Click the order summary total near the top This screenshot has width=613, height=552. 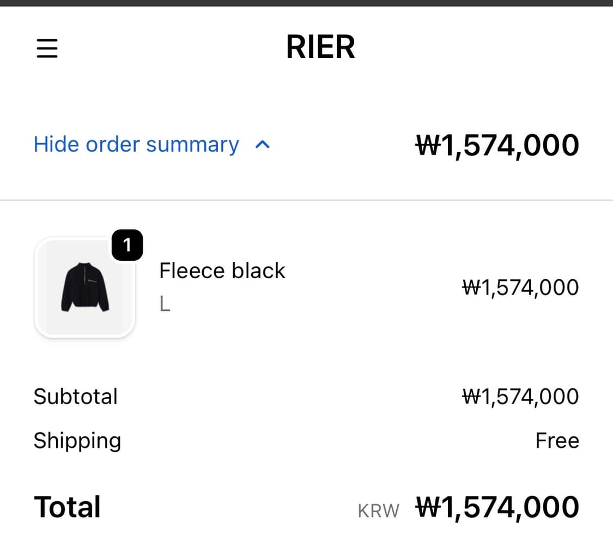point(497,145)
